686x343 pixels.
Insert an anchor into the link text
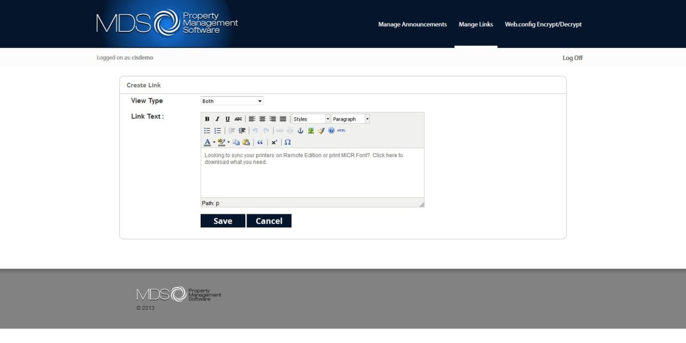point(301,130)
